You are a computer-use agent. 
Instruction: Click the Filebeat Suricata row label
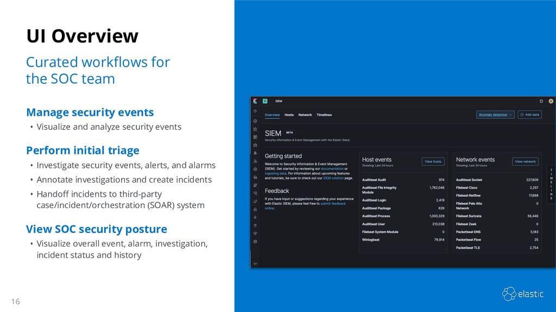coord(469,216)
